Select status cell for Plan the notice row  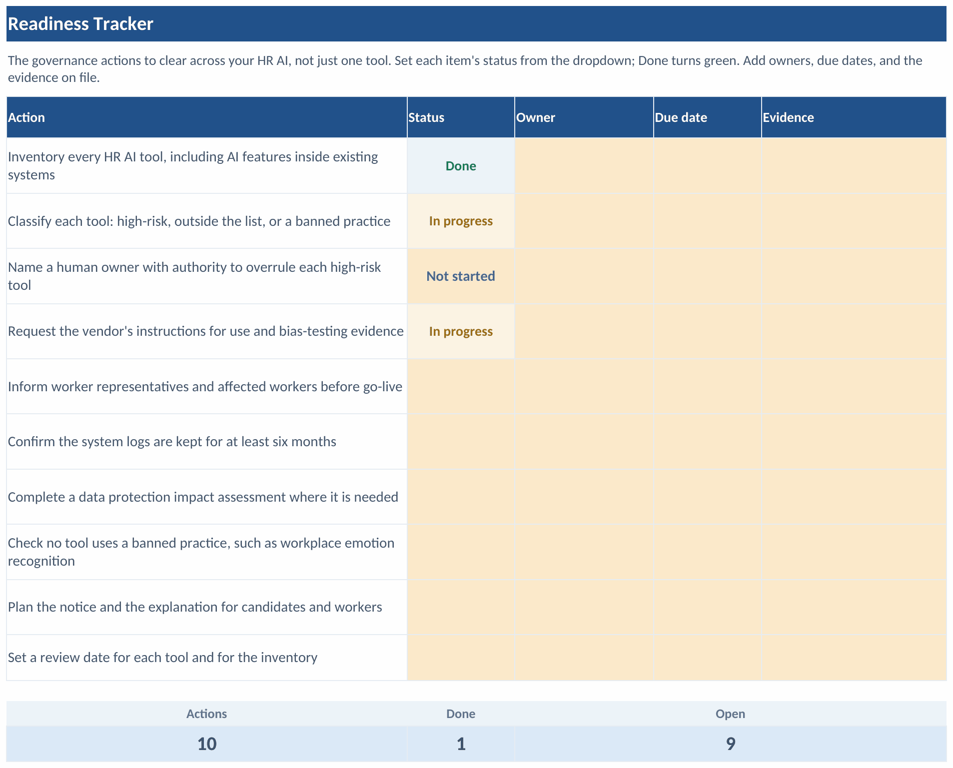point(461,607)
